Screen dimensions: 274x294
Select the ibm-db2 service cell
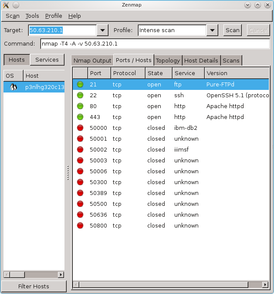coord(186,128)
